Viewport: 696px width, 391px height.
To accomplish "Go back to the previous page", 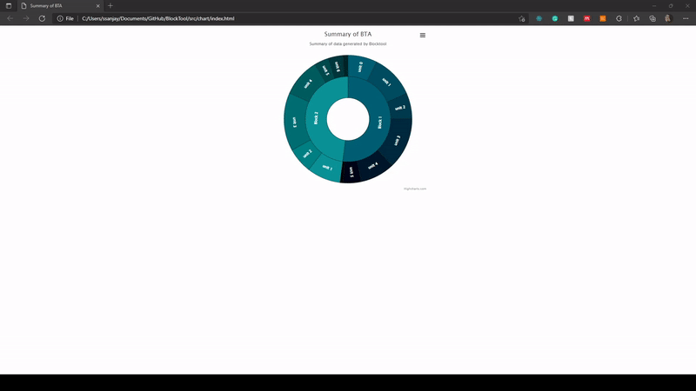I will click(x=10, y=18).
